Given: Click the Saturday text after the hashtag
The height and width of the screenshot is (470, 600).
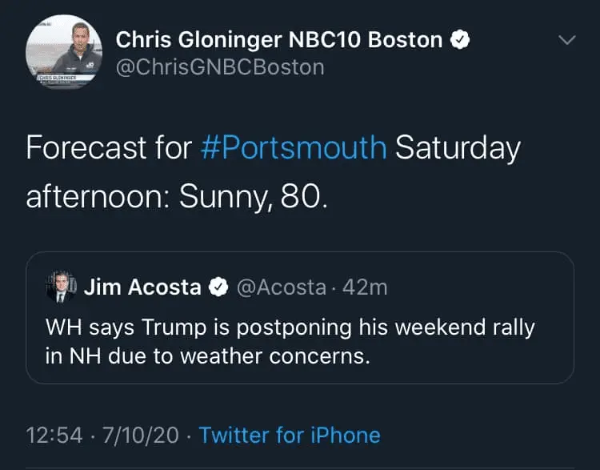Looking at the screenshot, I should (x=458, y=148).
